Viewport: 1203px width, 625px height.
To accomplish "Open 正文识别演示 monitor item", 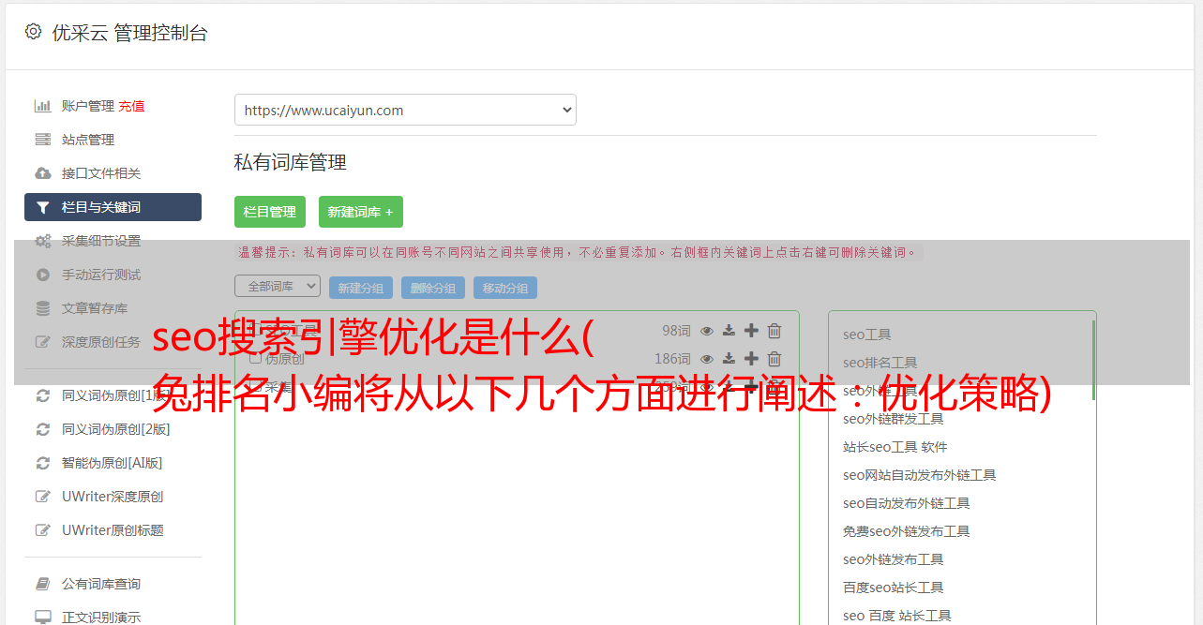I will click(101, 617).
